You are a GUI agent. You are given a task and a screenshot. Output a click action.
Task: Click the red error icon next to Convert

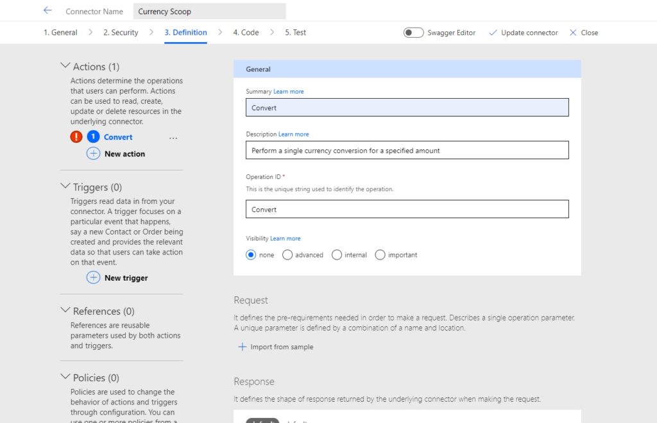coord(76,137)
